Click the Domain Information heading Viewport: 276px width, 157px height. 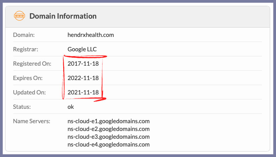(x=63, y=16)
